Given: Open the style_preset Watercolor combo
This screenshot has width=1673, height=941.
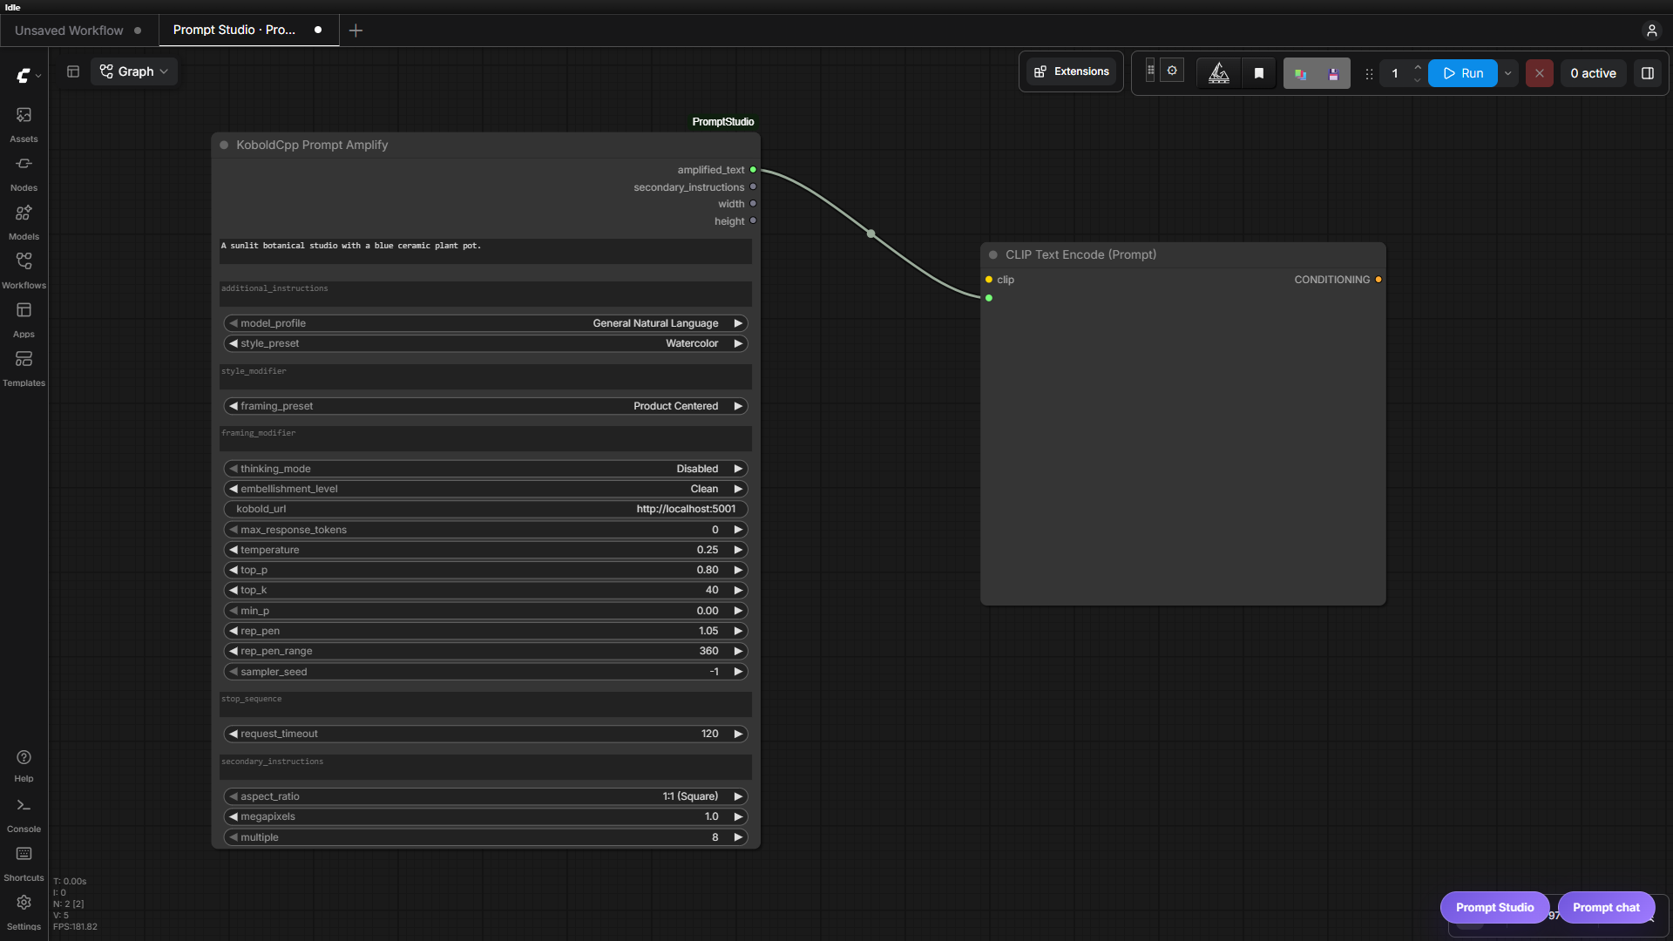Looking at the screenshot, I should [x=485, y=343].
